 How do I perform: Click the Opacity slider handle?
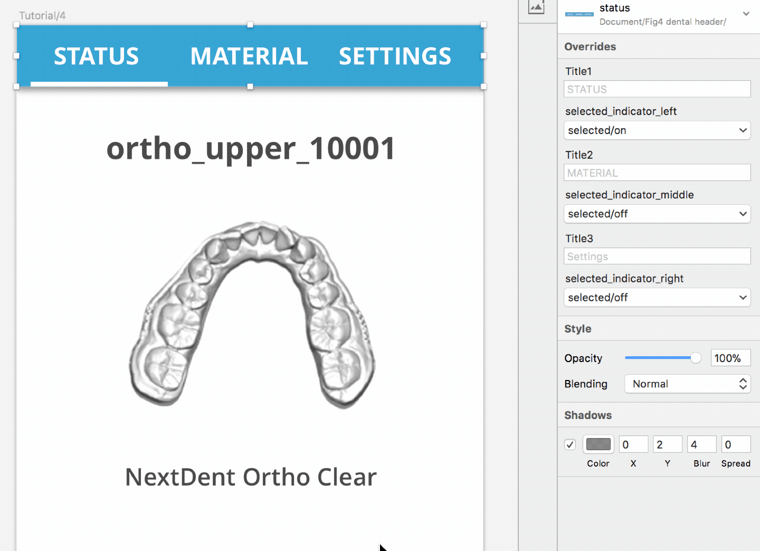click(696, 358)
